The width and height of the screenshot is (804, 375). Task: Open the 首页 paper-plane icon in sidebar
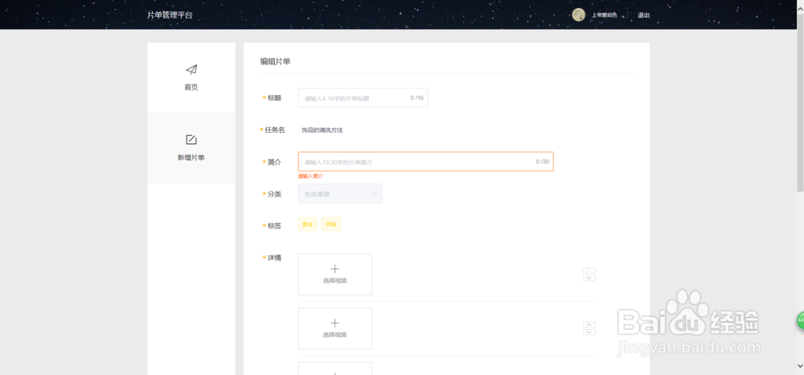(191, 70)
